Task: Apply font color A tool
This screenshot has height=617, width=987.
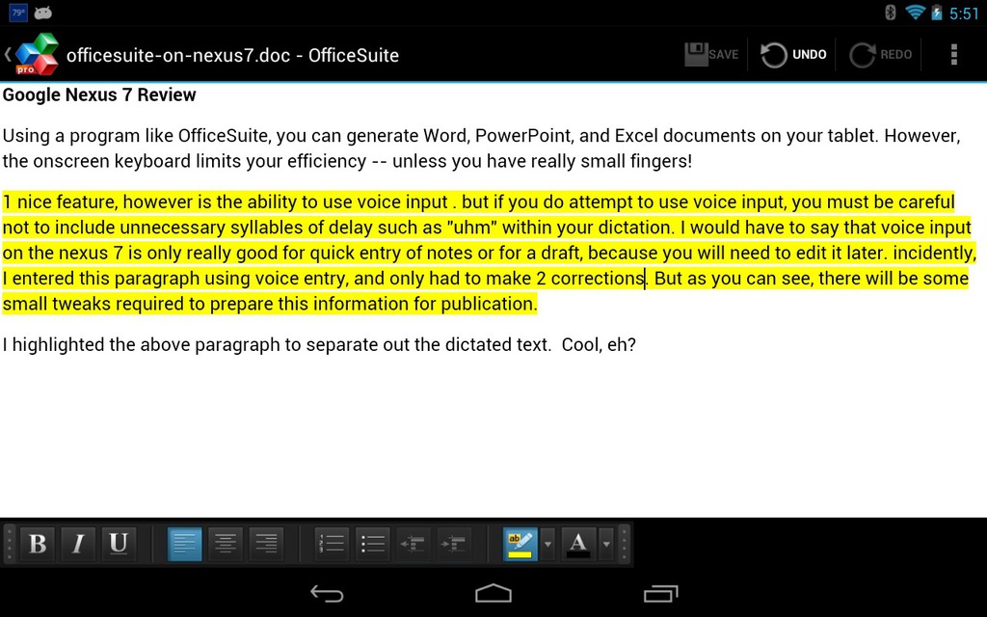Action: [578, 544]
